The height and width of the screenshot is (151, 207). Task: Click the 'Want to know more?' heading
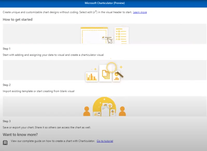point(20,135)
